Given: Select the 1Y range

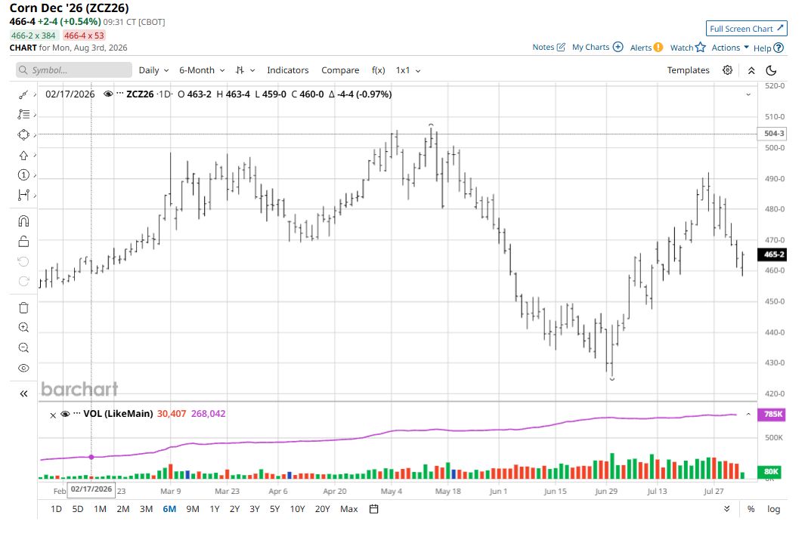Looking at the screenshot, I should tap(215, 509).
